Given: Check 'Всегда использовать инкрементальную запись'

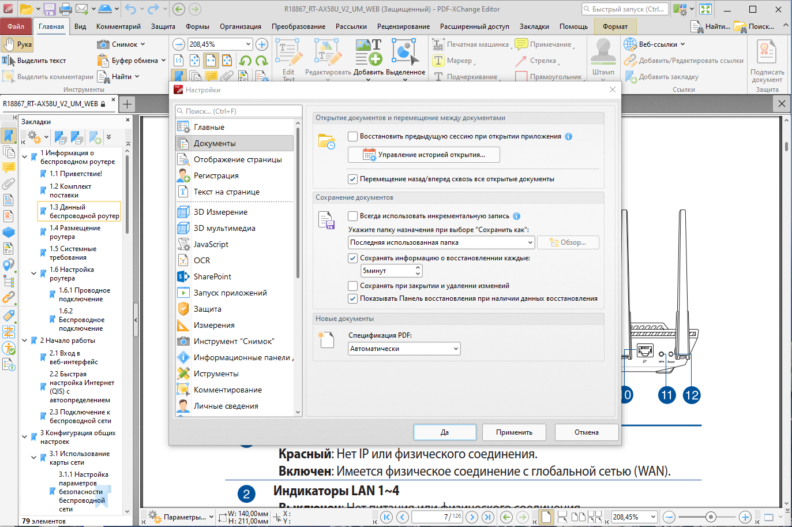Looking at the screenshot, I should [353, 216].
